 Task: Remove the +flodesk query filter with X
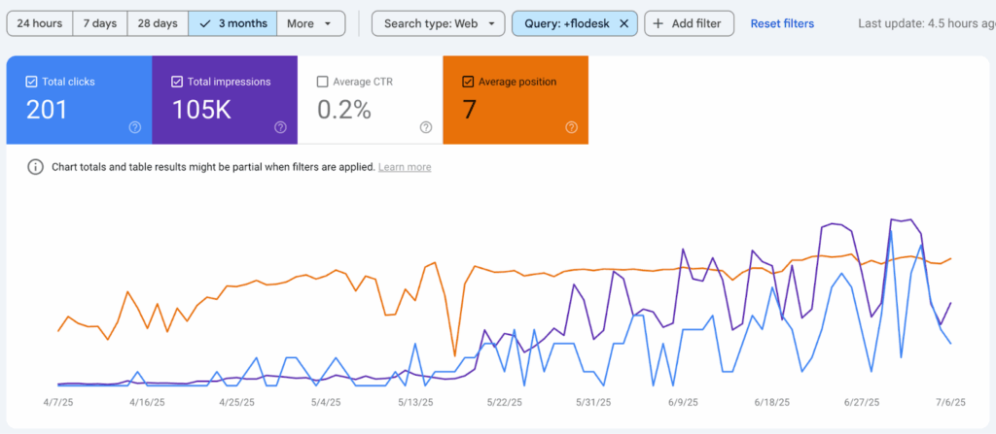tap(623, 23)
